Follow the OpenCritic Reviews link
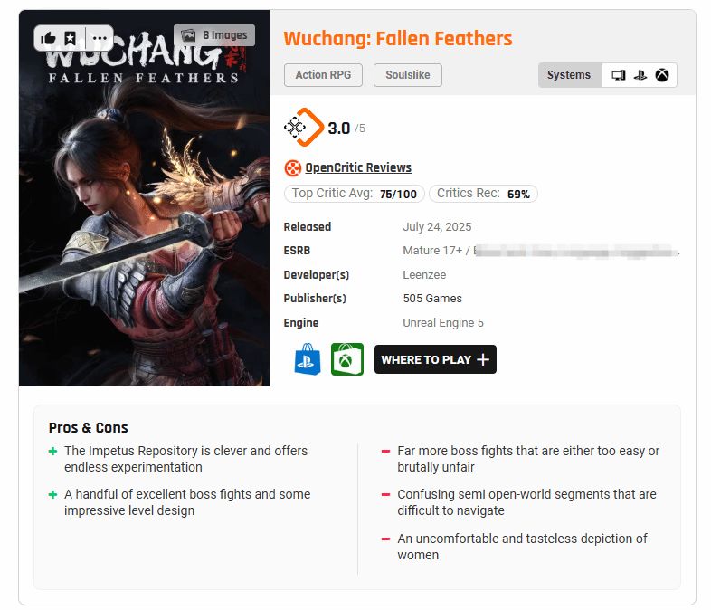Screen dimensions: 711x610 [x=358, y=167]
